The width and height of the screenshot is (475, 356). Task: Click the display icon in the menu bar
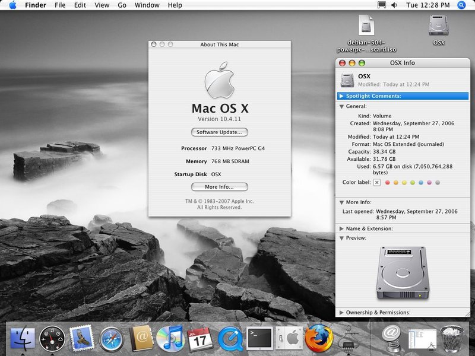point(382,5)
